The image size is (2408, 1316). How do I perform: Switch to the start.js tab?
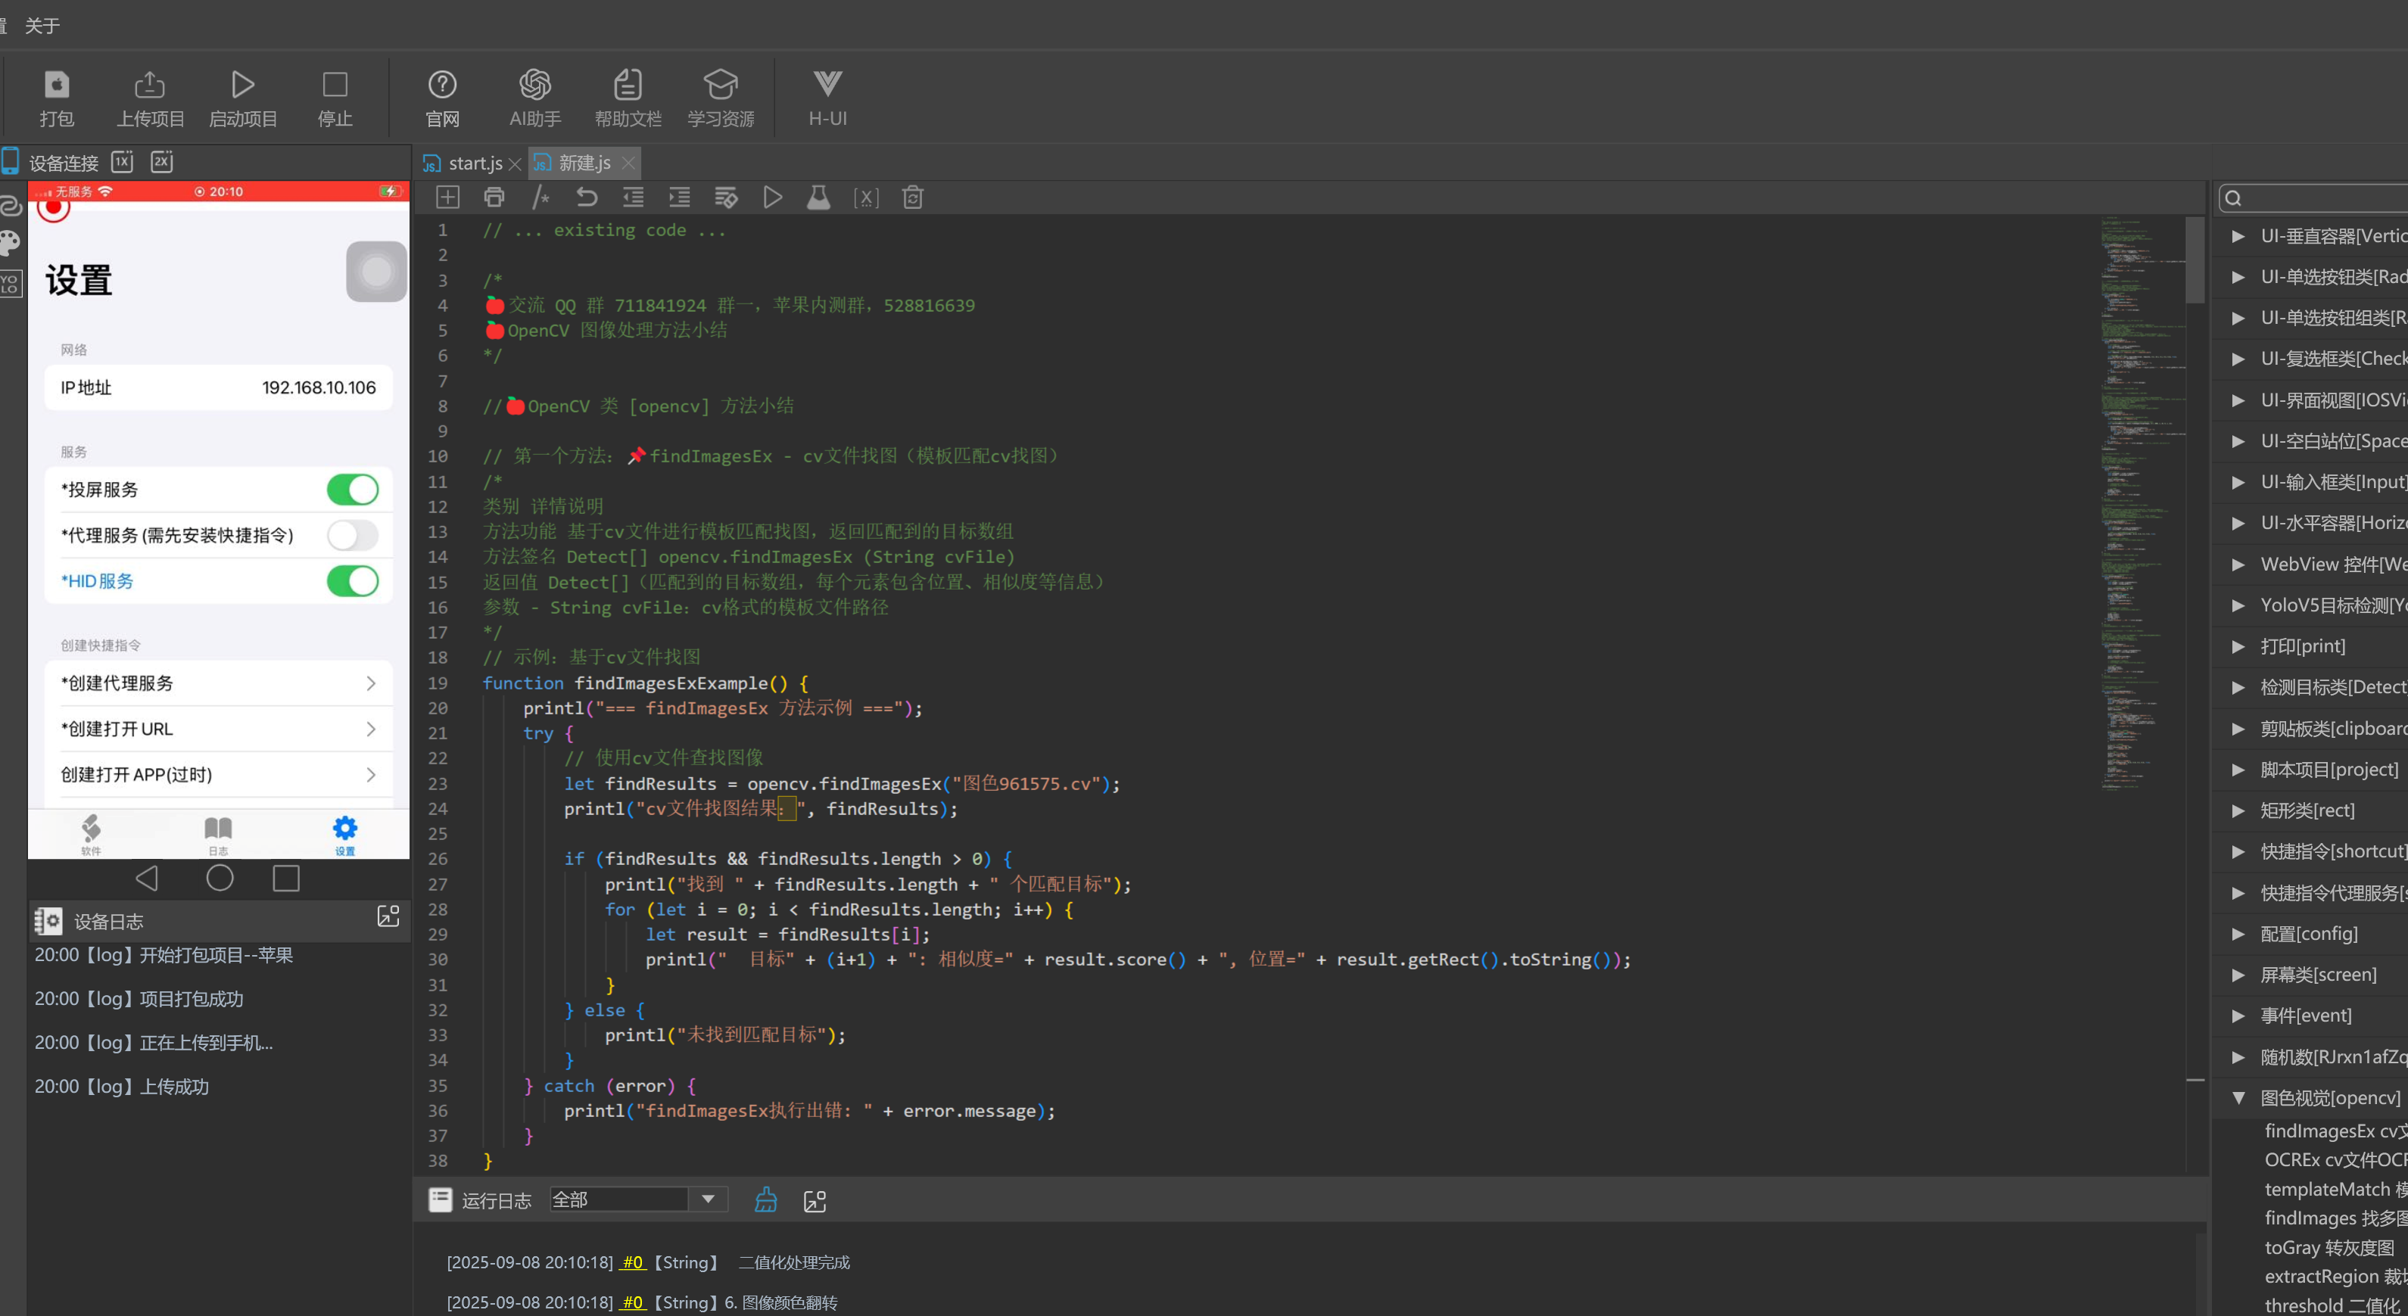click(474, 163)
